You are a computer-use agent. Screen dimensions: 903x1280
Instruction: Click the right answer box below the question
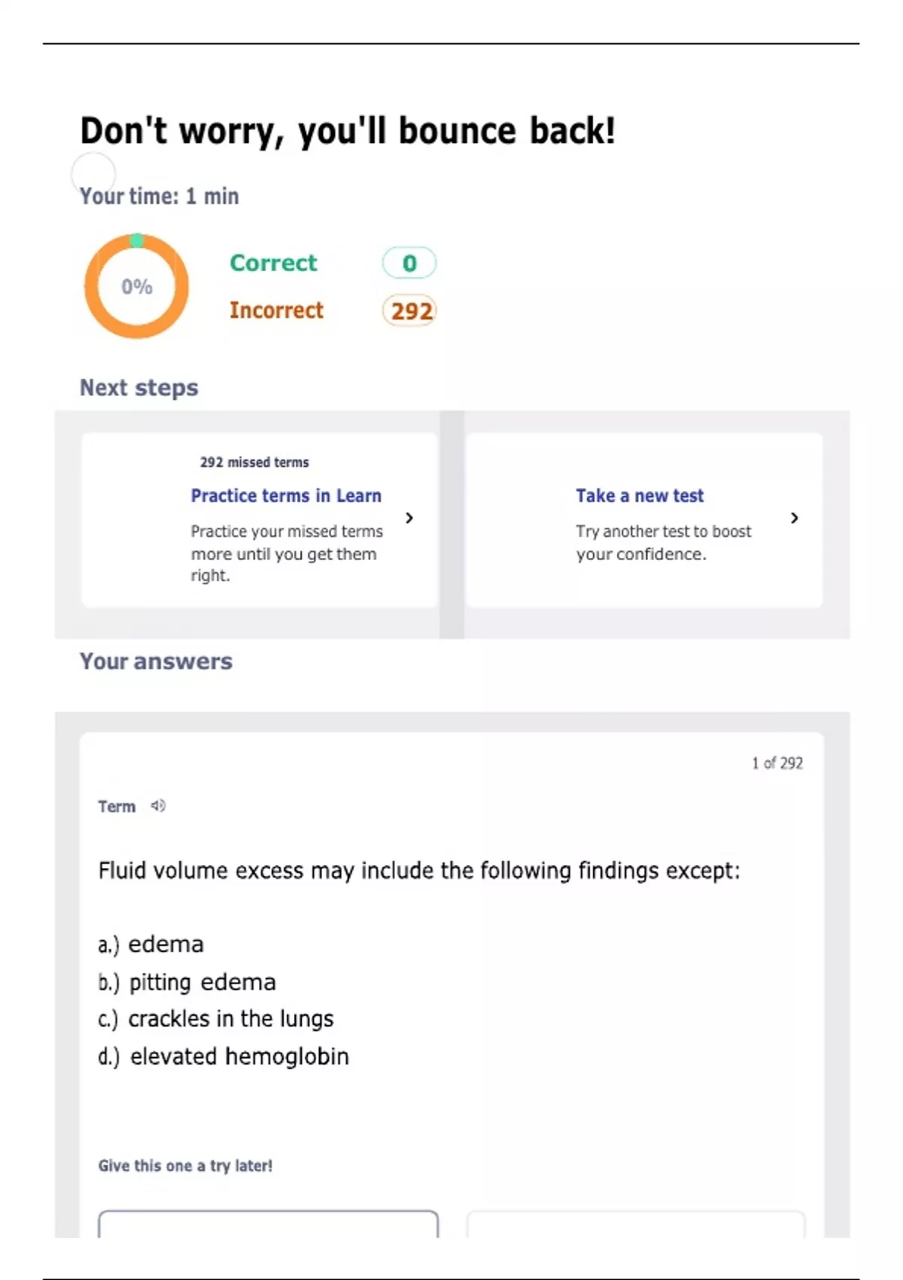click(x=636, y=1224)
